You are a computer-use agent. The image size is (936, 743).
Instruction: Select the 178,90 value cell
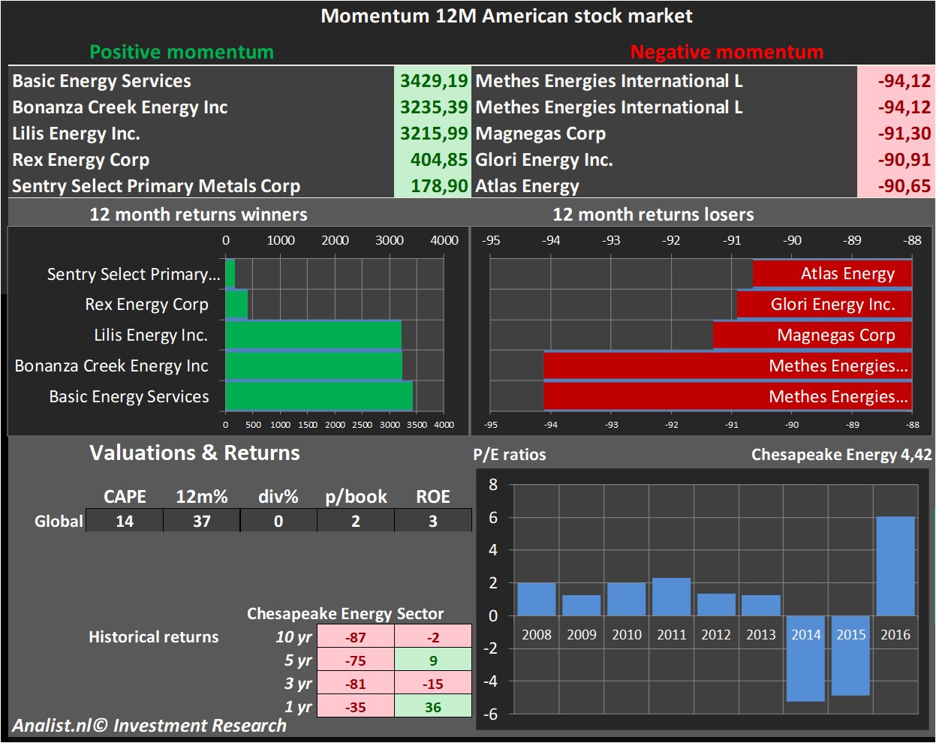click(x=433, y=186)
